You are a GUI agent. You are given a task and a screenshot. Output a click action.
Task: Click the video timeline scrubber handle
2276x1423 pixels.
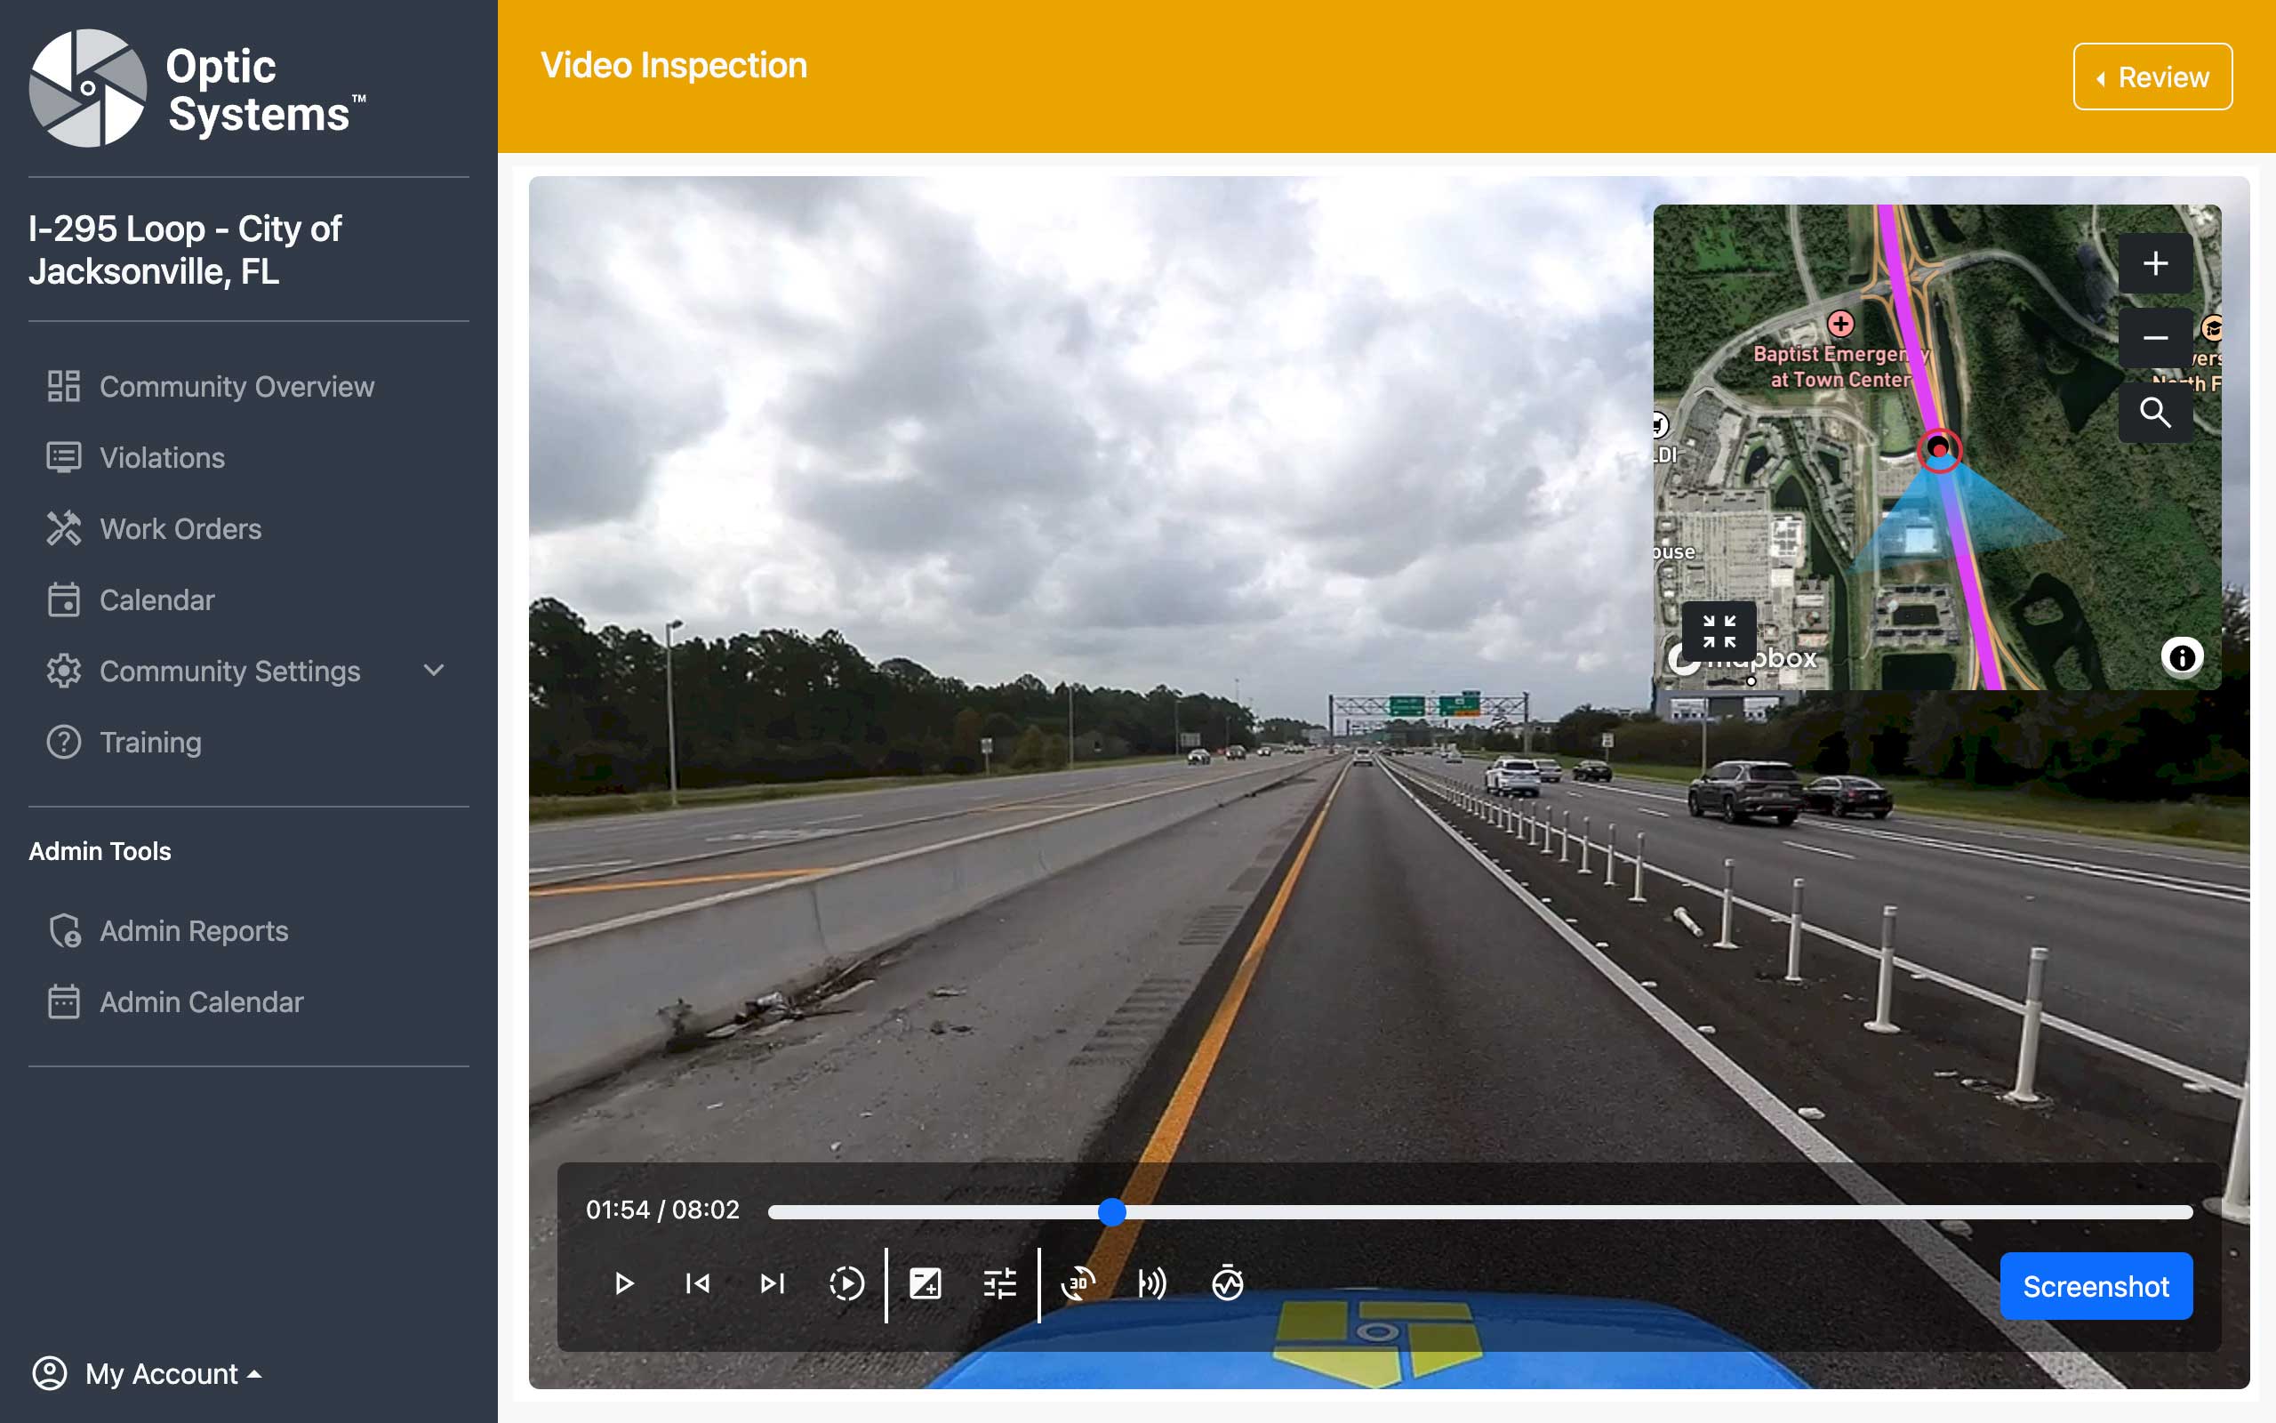pos(1111,1212)
